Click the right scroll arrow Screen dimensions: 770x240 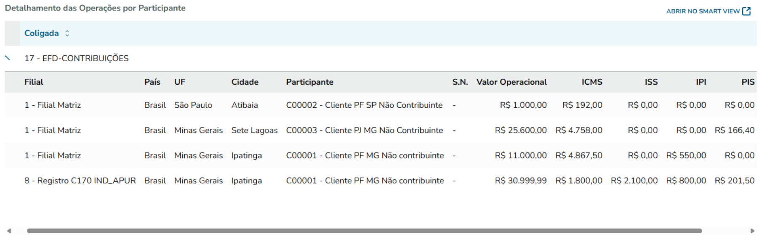pyautogui.click(x=752, y=231)
